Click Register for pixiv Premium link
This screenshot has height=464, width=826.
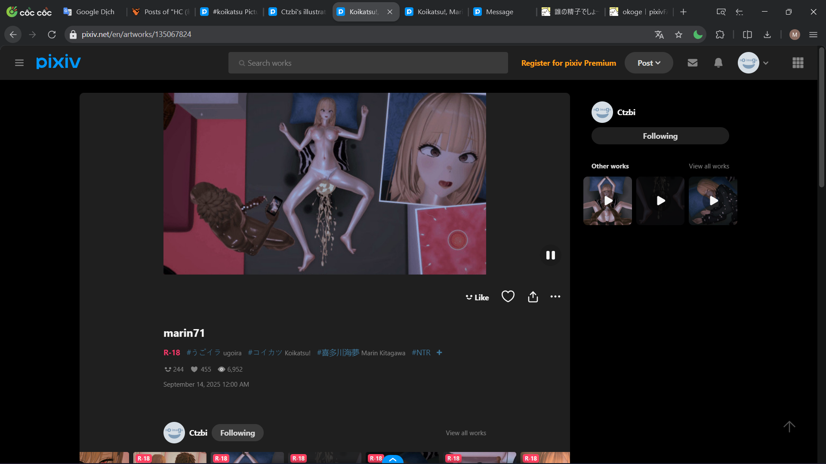568,63
